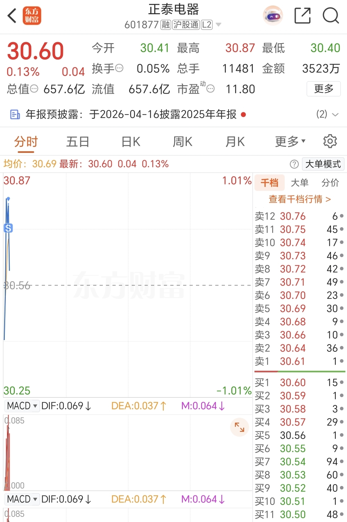Tap 卖1 row at 30.61
The image size is (347, 522).
299,361
